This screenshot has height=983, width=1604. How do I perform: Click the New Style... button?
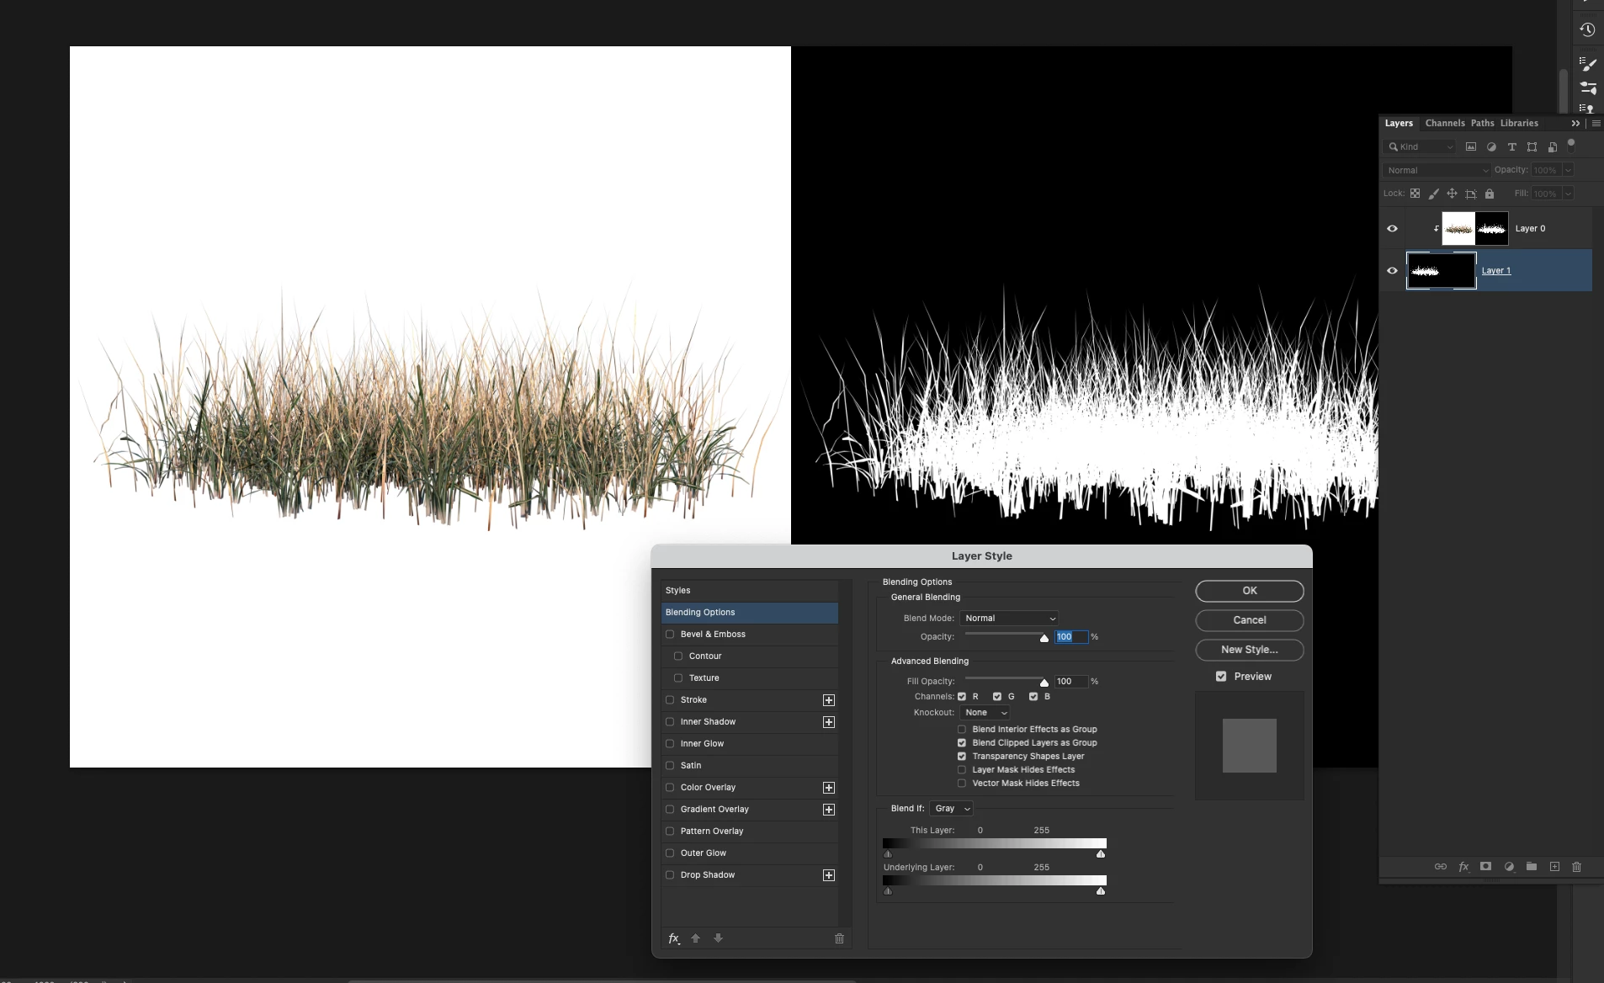pos(1250,650)
